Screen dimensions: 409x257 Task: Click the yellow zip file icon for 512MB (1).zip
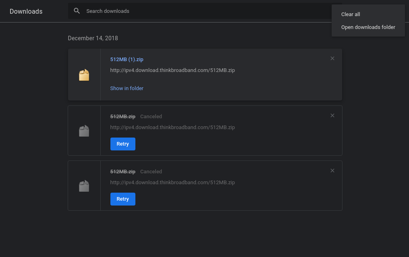(x=84, y=75)
